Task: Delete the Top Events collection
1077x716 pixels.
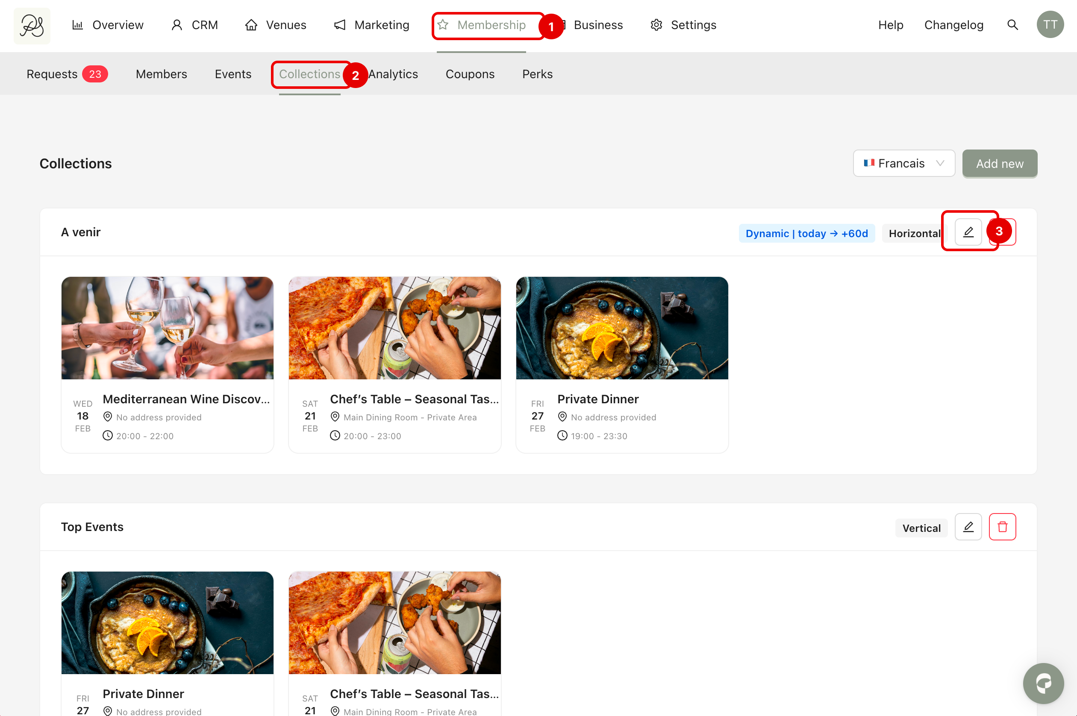Action: click(1002, 527)
